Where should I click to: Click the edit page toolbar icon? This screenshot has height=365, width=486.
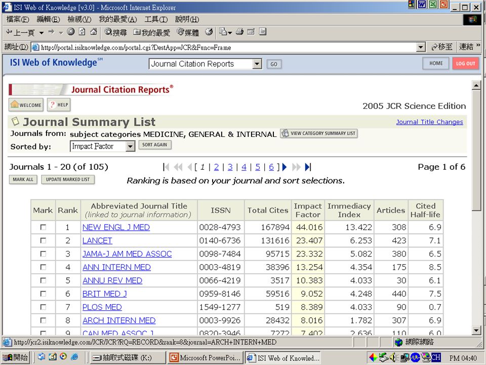tap(251, 31)
